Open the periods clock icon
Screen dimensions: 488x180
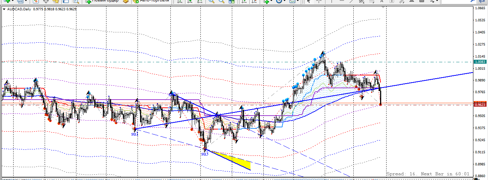279,1
